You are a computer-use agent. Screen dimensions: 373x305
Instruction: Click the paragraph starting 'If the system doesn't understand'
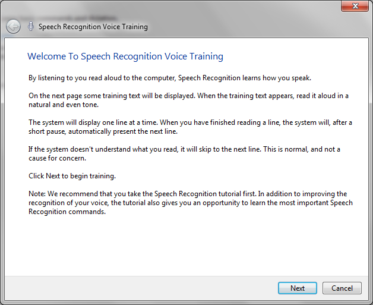pos(184,153)
